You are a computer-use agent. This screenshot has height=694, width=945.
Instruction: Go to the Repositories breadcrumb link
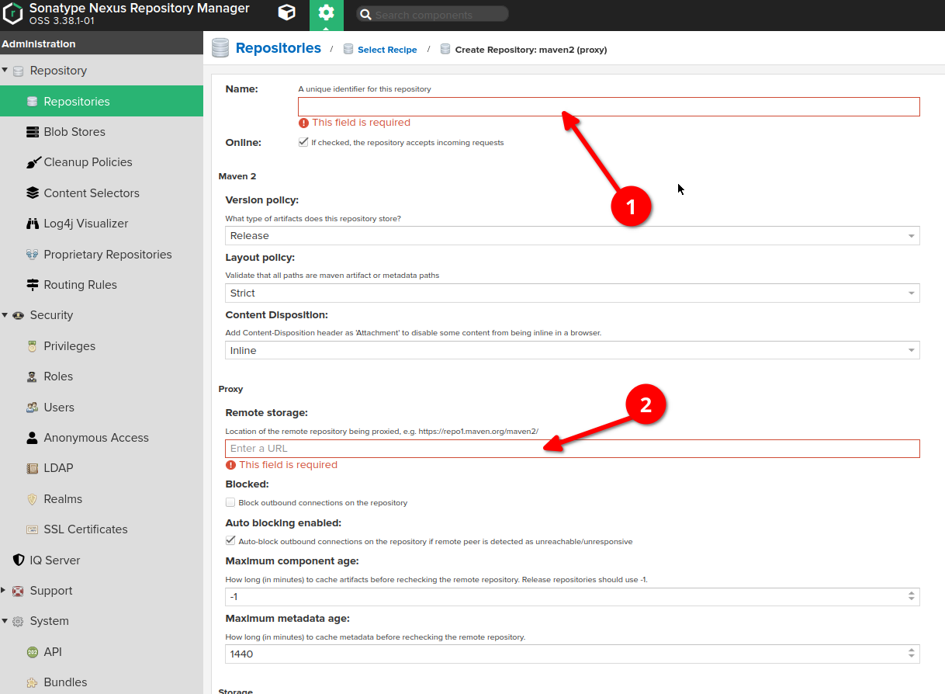tap(279, 48)
